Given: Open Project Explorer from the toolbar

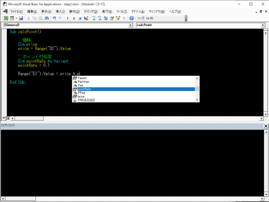Looking at the screenshot, I should [94, 19].
